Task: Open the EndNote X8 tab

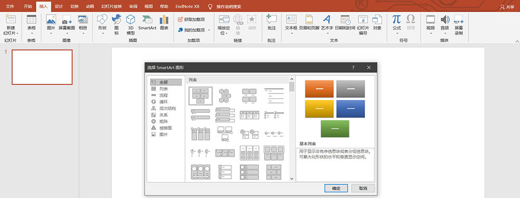Action: point(187,7)
